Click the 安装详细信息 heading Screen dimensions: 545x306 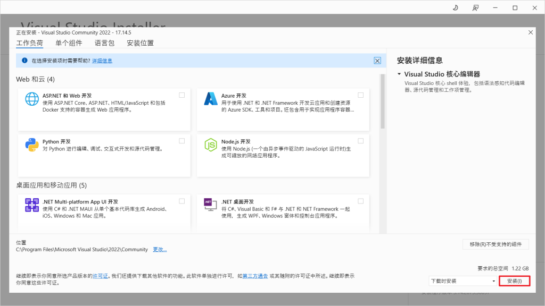(x=420, y=61)
